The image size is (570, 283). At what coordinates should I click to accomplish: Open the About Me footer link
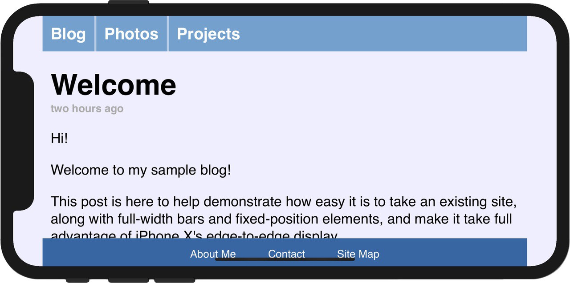[213, 254]
